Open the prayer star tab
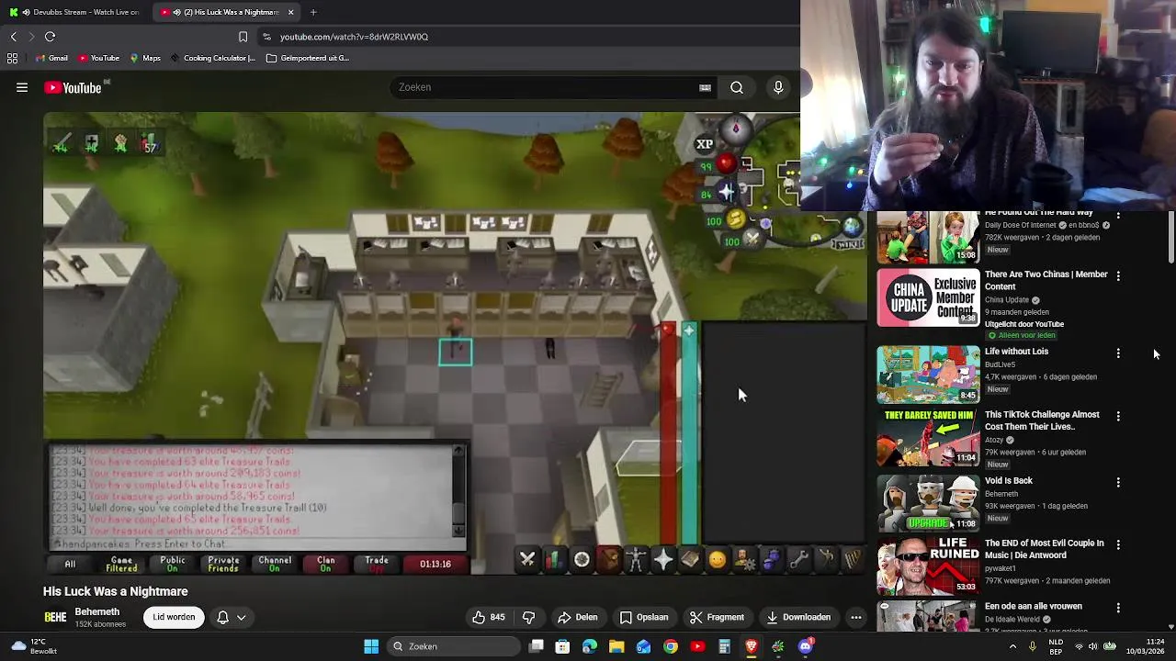The width and height of the screenshot is (1176, 661). tap(662, 559)
